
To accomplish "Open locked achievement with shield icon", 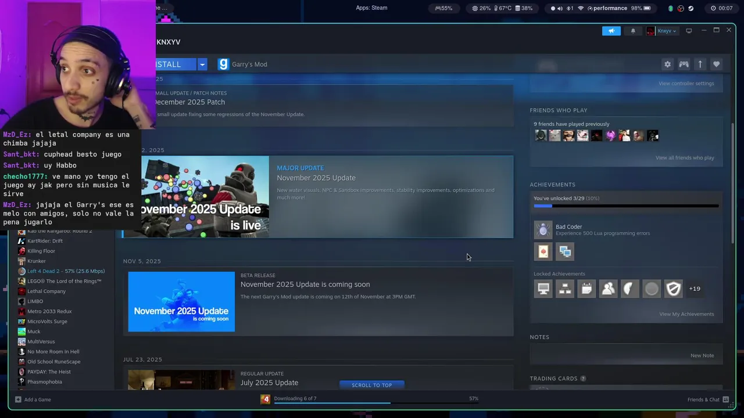I will [x=673, y=289].
